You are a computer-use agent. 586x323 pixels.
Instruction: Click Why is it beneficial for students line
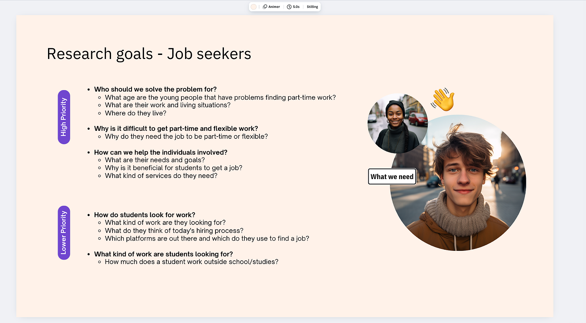point(173,168)
